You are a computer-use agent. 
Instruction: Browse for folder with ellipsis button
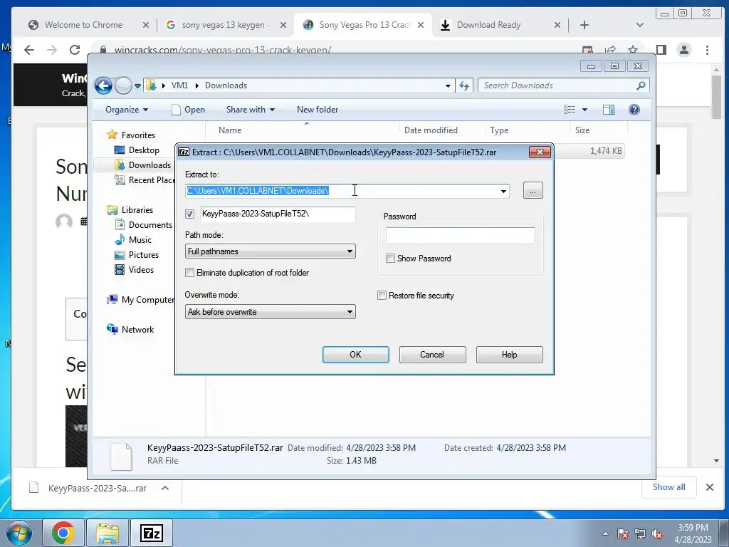pos(533,191)
